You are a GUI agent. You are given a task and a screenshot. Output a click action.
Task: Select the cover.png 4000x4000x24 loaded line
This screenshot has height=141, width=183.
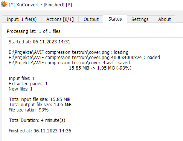[x=84, y=58]
